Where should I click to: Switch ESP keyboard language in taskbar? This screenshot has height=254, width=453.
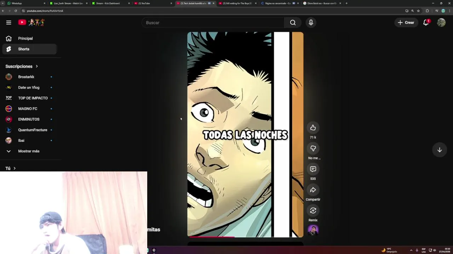point(424,250)
